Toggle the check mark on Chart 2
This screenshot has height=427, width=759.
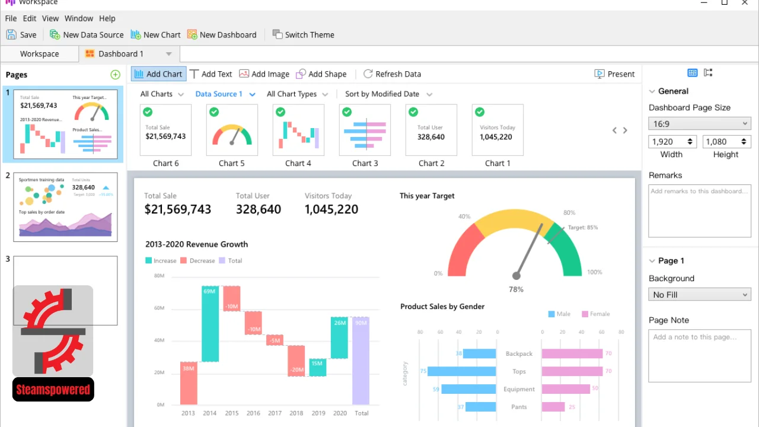point(413,111)
